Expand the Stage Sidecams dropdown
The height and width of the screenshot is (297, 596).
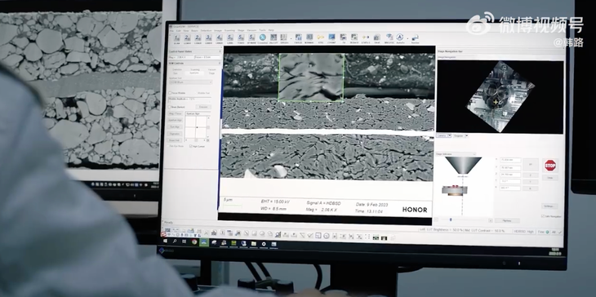pyautogui.click(x=456, y=154)
